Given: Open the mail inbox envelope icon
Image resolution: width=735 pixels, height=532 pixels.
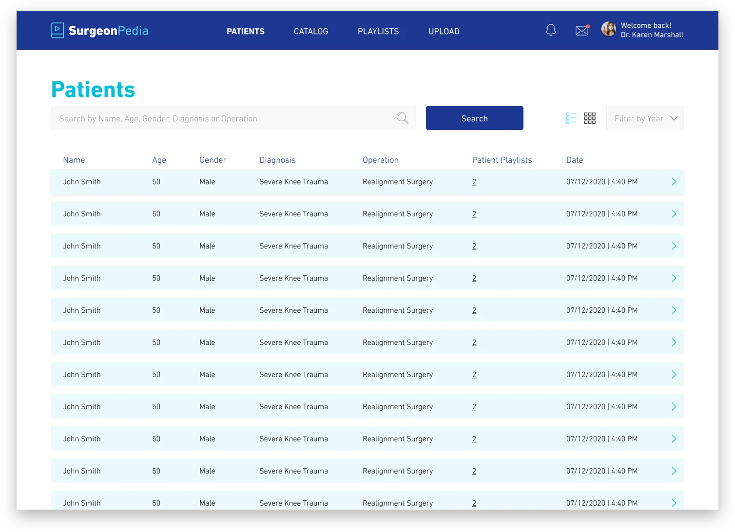Looking at the screenshot, I should pos(582,30).
